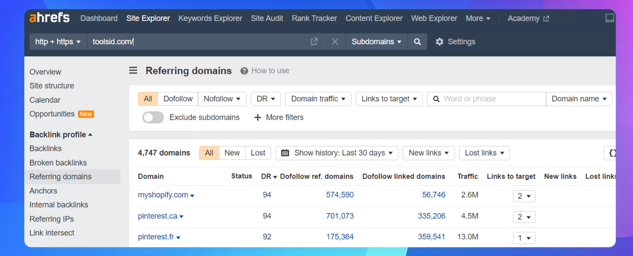This screenshot has height=256, width=633.
Task: Click the 56,746 dofollow linked domains value
Action: tap(434, 195)
